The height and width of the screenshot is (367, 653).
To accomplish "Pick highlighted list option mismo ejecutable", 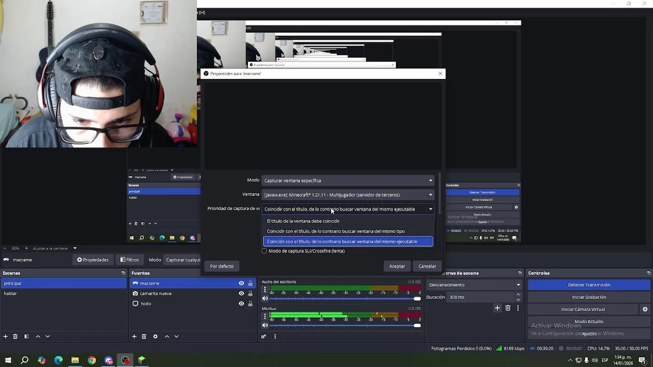I will click(x=348, y=242).
